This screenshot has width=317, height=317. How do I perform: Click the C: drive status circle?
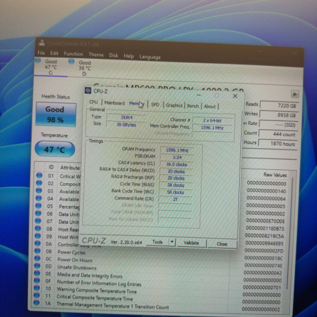tap(38, 60)
